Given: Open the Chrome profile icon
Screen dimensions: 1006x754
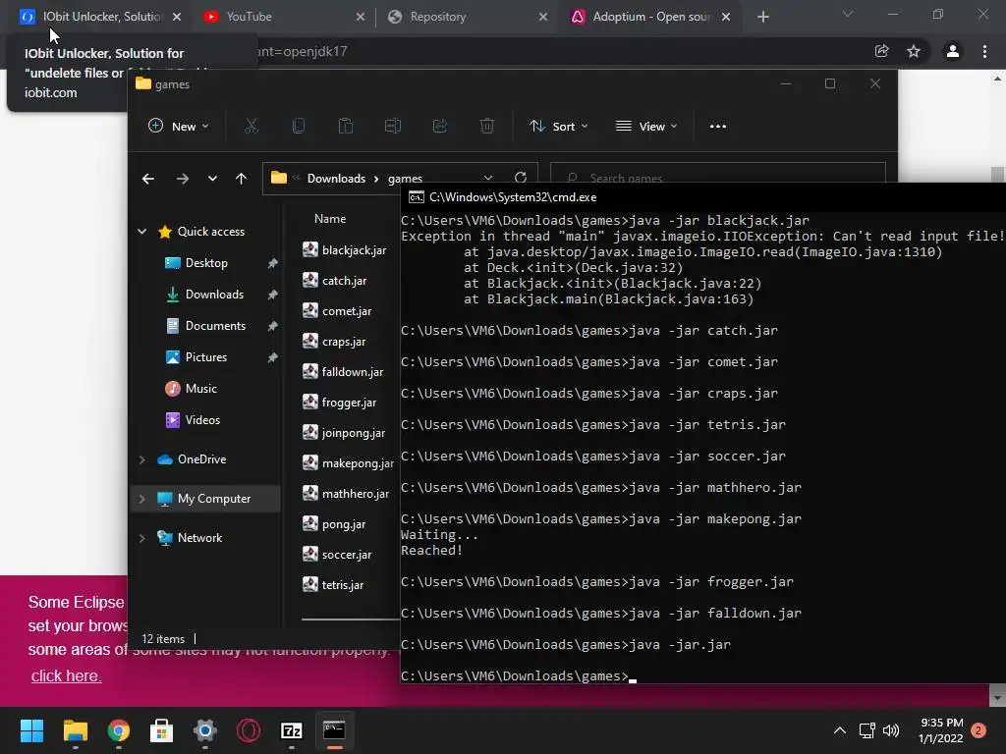Looking at the screenshot, I should [x=953, y=51].
